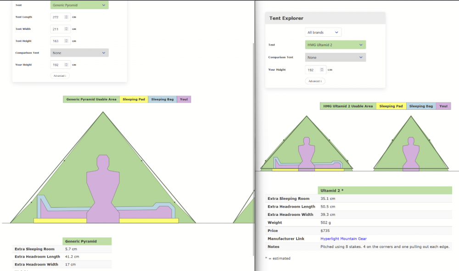
Task: Focus the Tent Height field showing 163
Action: [x=57, y=41]
